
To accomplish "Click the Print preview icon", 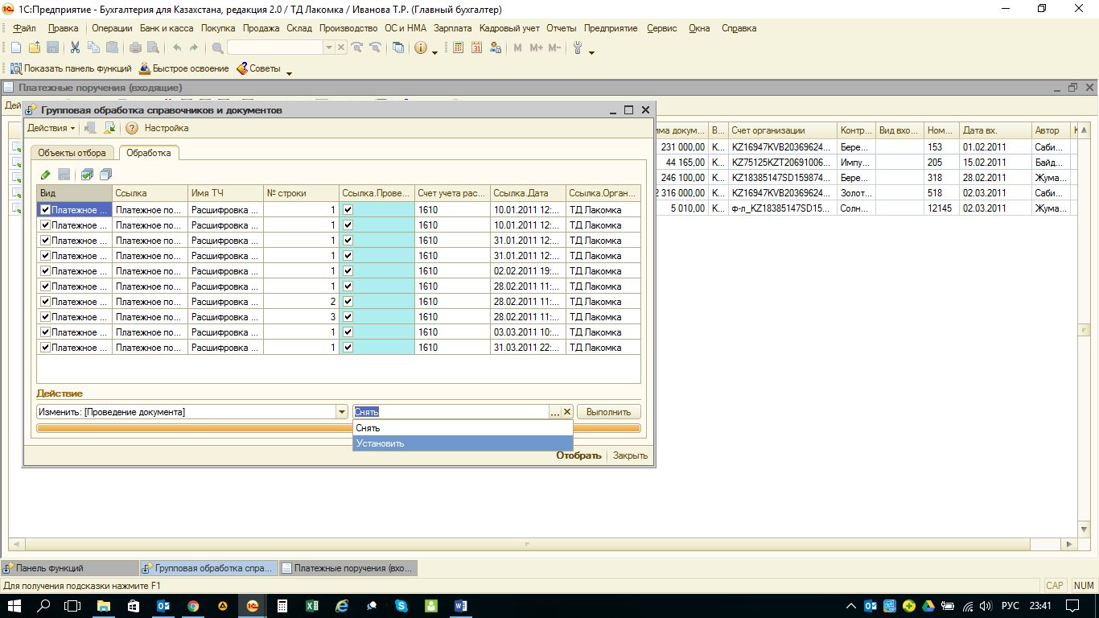I will coord(154,48).
